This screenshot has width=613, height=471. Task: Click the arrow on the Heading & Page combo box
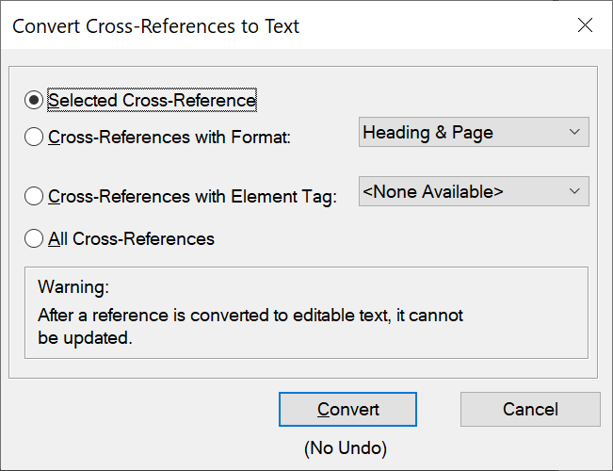[x=574, y=133]
